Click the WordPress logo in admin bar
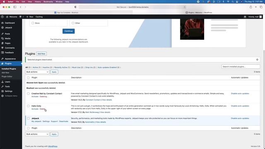The image size is (265, 149). coord(2,17)
